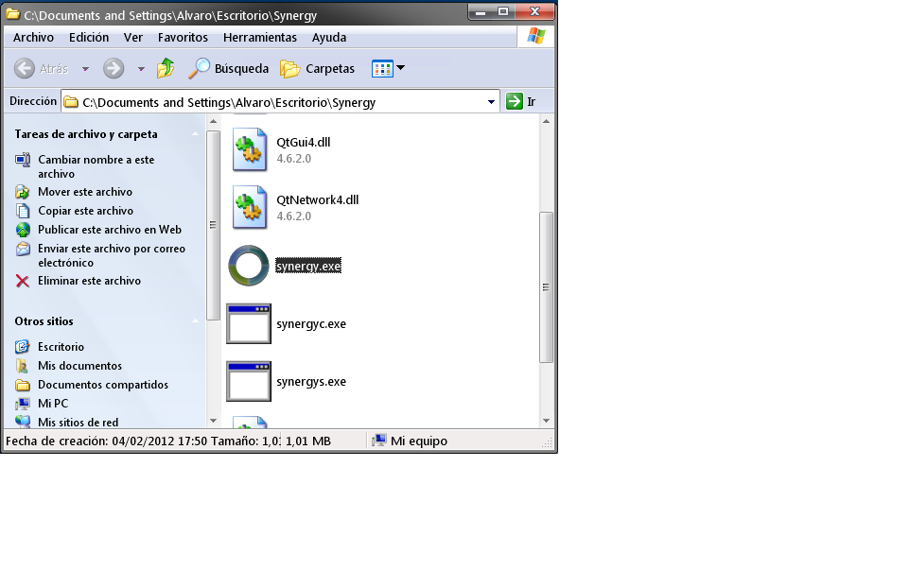This screenshot has height=571, width=910.
Task: Select the QtGui4.dll file icon
Action: (x=249, y=150)
